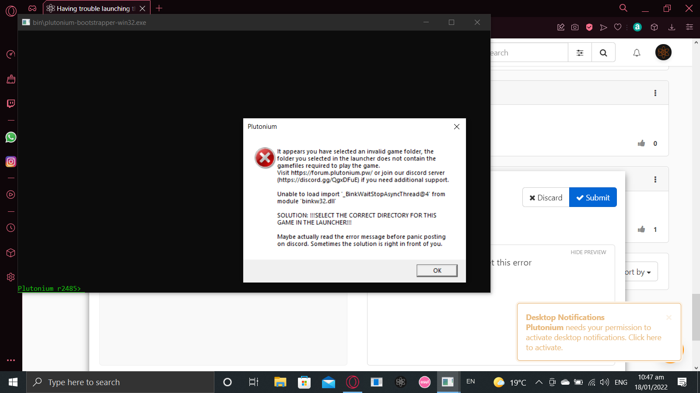Screen dimensions: 700x393
Task: Click OK in the Plutonium error dialog
Action: tap(437, 271)
